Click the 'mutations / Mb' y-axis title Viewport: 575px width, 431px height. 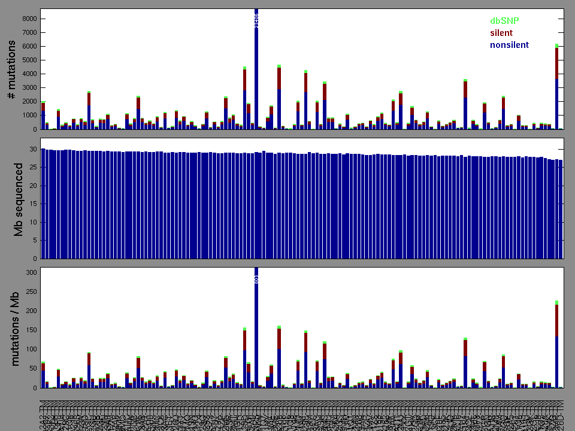(11, 327)
